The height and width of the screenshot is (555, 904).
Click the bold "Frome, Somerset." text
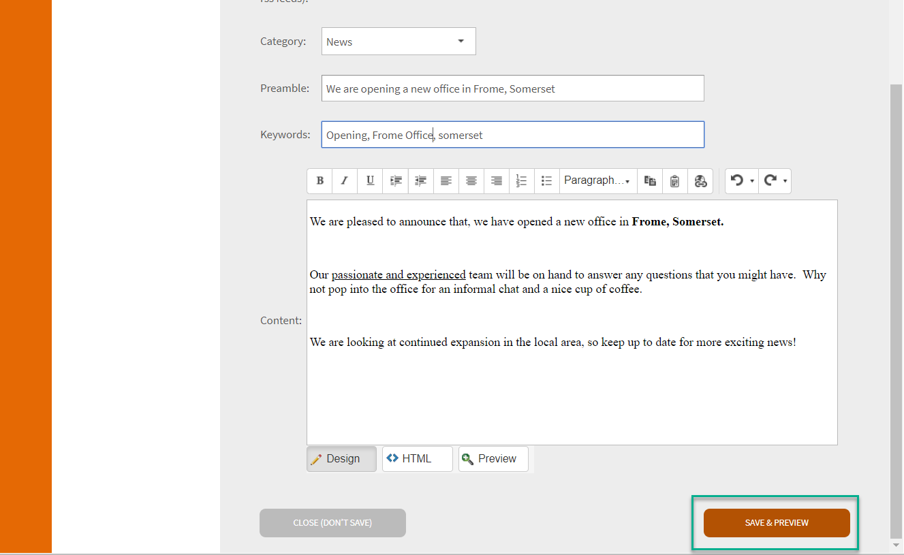(x=678, y=222)
